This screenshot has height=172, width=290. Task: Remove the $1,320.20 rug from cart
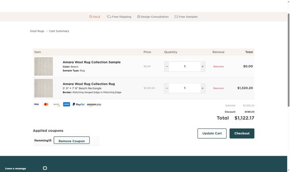click(218, 88)
